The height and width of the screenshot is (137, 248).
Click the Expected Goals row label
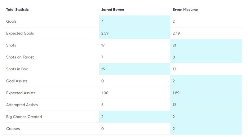click(x=20, y=33)
